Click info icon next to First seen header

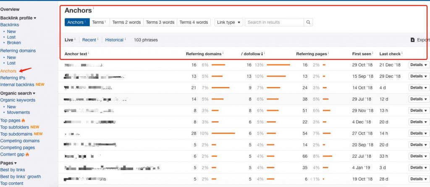pos(373,52)
